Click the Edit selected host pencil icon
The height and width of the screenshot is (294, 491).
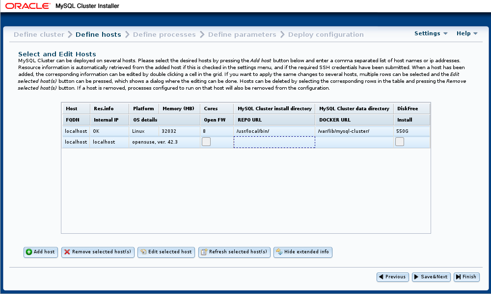click(143, 252)
